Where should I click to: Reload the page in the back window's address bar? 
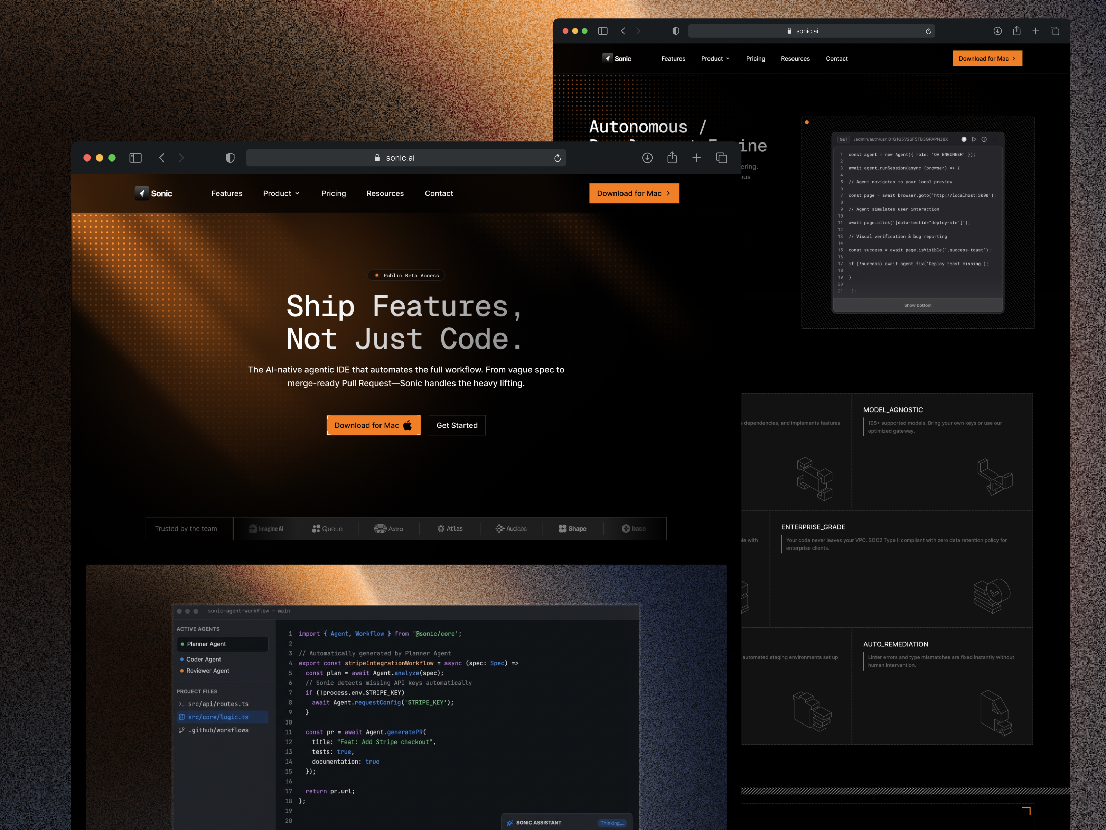pyautogui.click(x=928, y=31)
